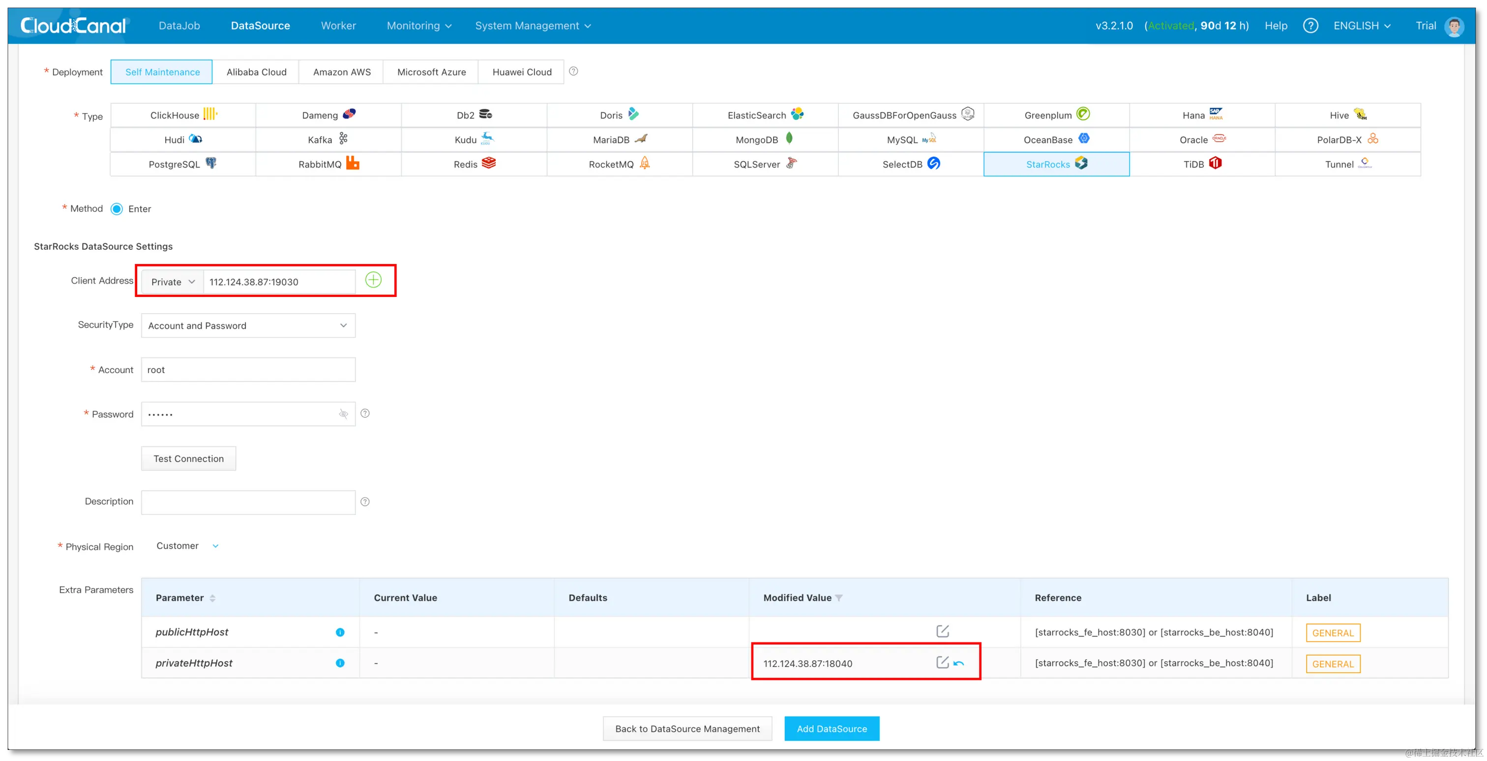Open the Worker tab
Viewport: 1487px width, 761px height.
coord(338,26)
